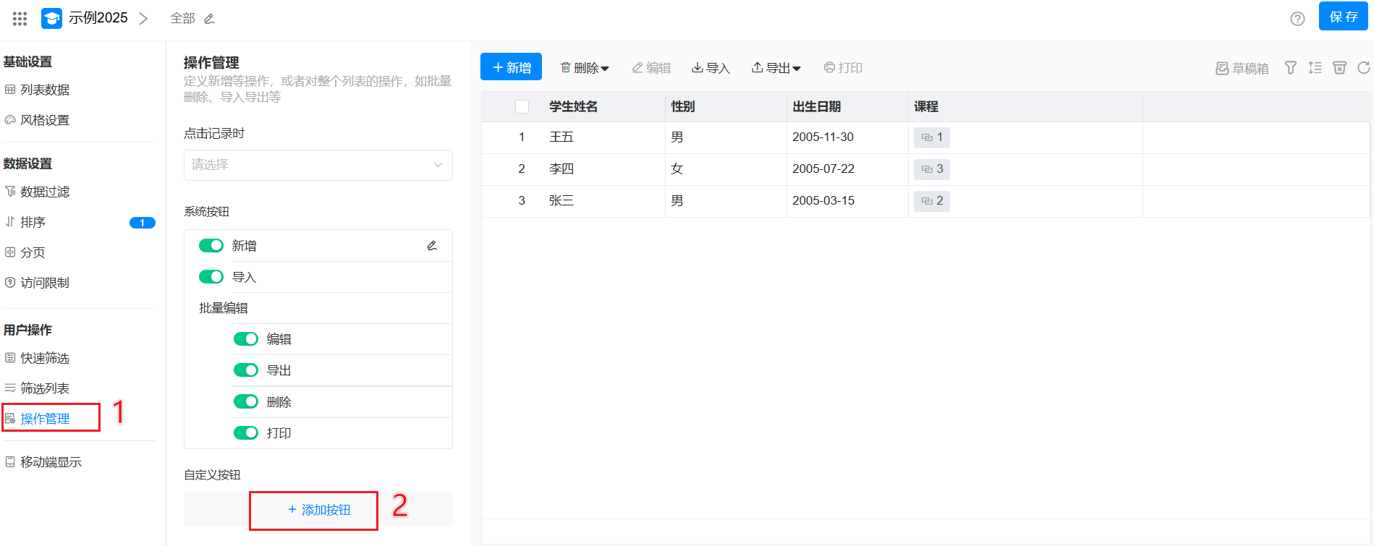
Task: Turn off the 打印 toggle switch
Action: pyautogui.click(x=246, y=433)
